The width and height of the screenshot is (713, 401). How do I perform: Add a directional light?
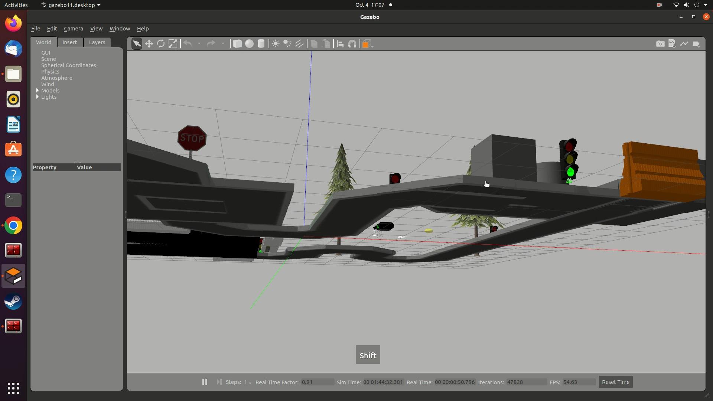pos(299,44)
